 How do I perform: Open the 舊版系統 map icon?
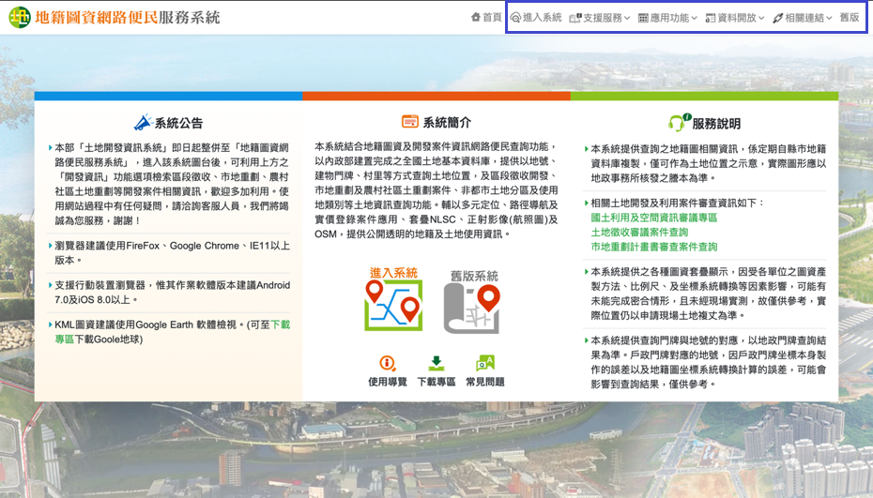tap(474, 302)
